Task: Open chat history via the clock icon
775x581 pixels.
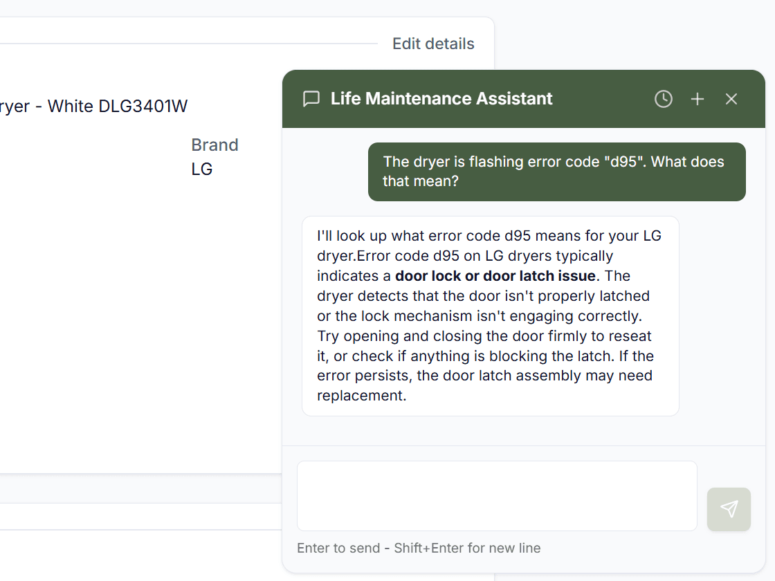Action: point(663,99)
